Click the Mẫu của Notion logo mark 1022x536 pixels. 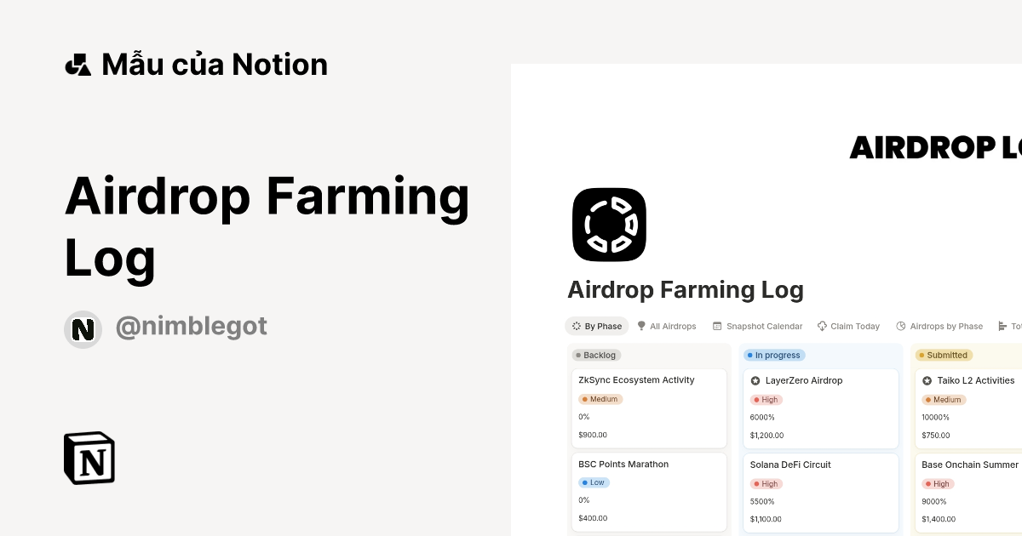tap(79, 64)
